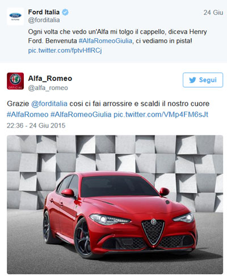
Task: Click the 22:36 - 24 Giu 2015 timestamp
Action: point(36,126)
